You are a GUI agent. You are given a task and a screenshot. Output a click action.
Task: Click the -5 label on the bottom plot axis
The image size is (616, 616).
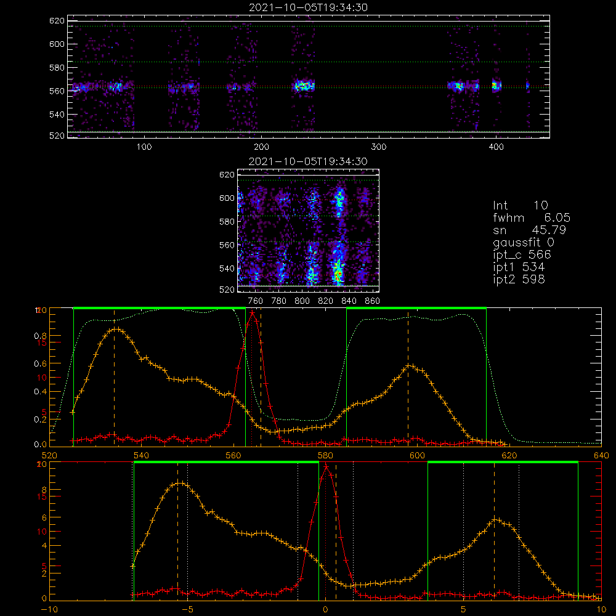pyautogui.click(x=188, y=610)
